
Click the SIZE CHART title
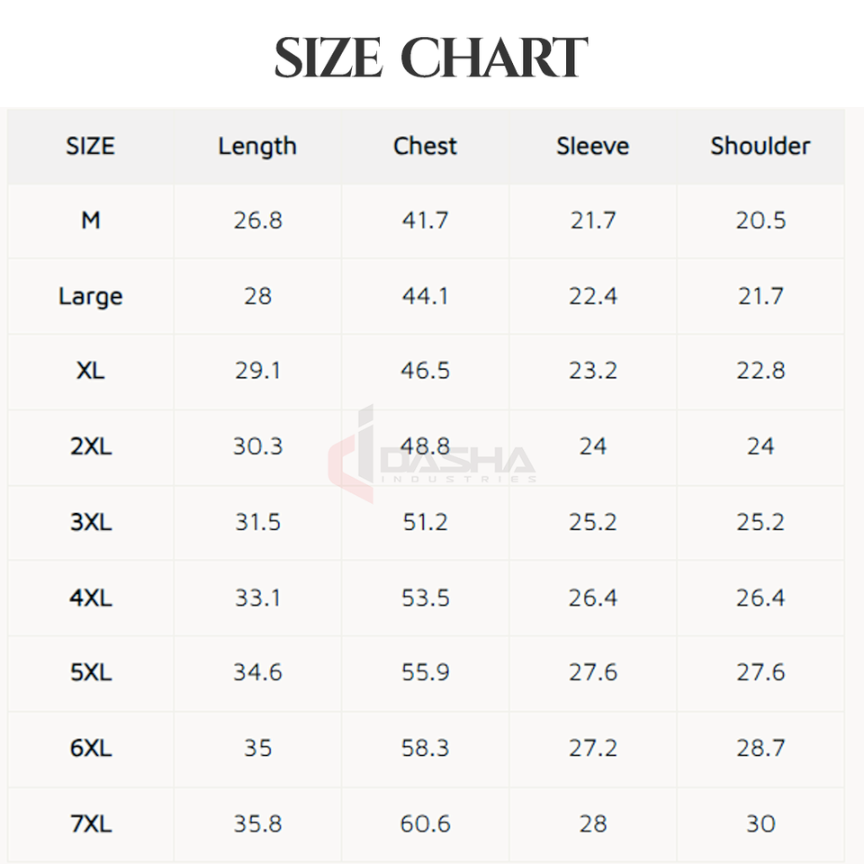tap(431, 58)
